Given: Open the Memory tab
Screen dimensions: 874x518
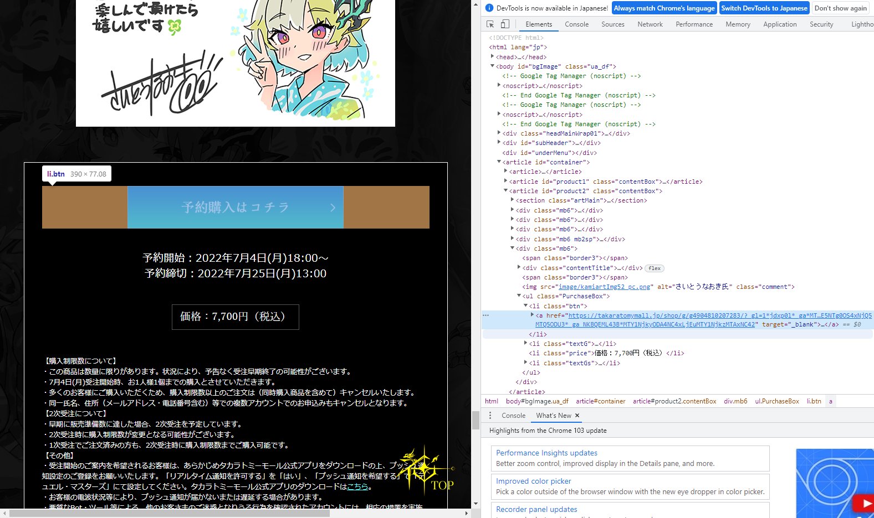Looking at the screenshot, I should (738, 24).
